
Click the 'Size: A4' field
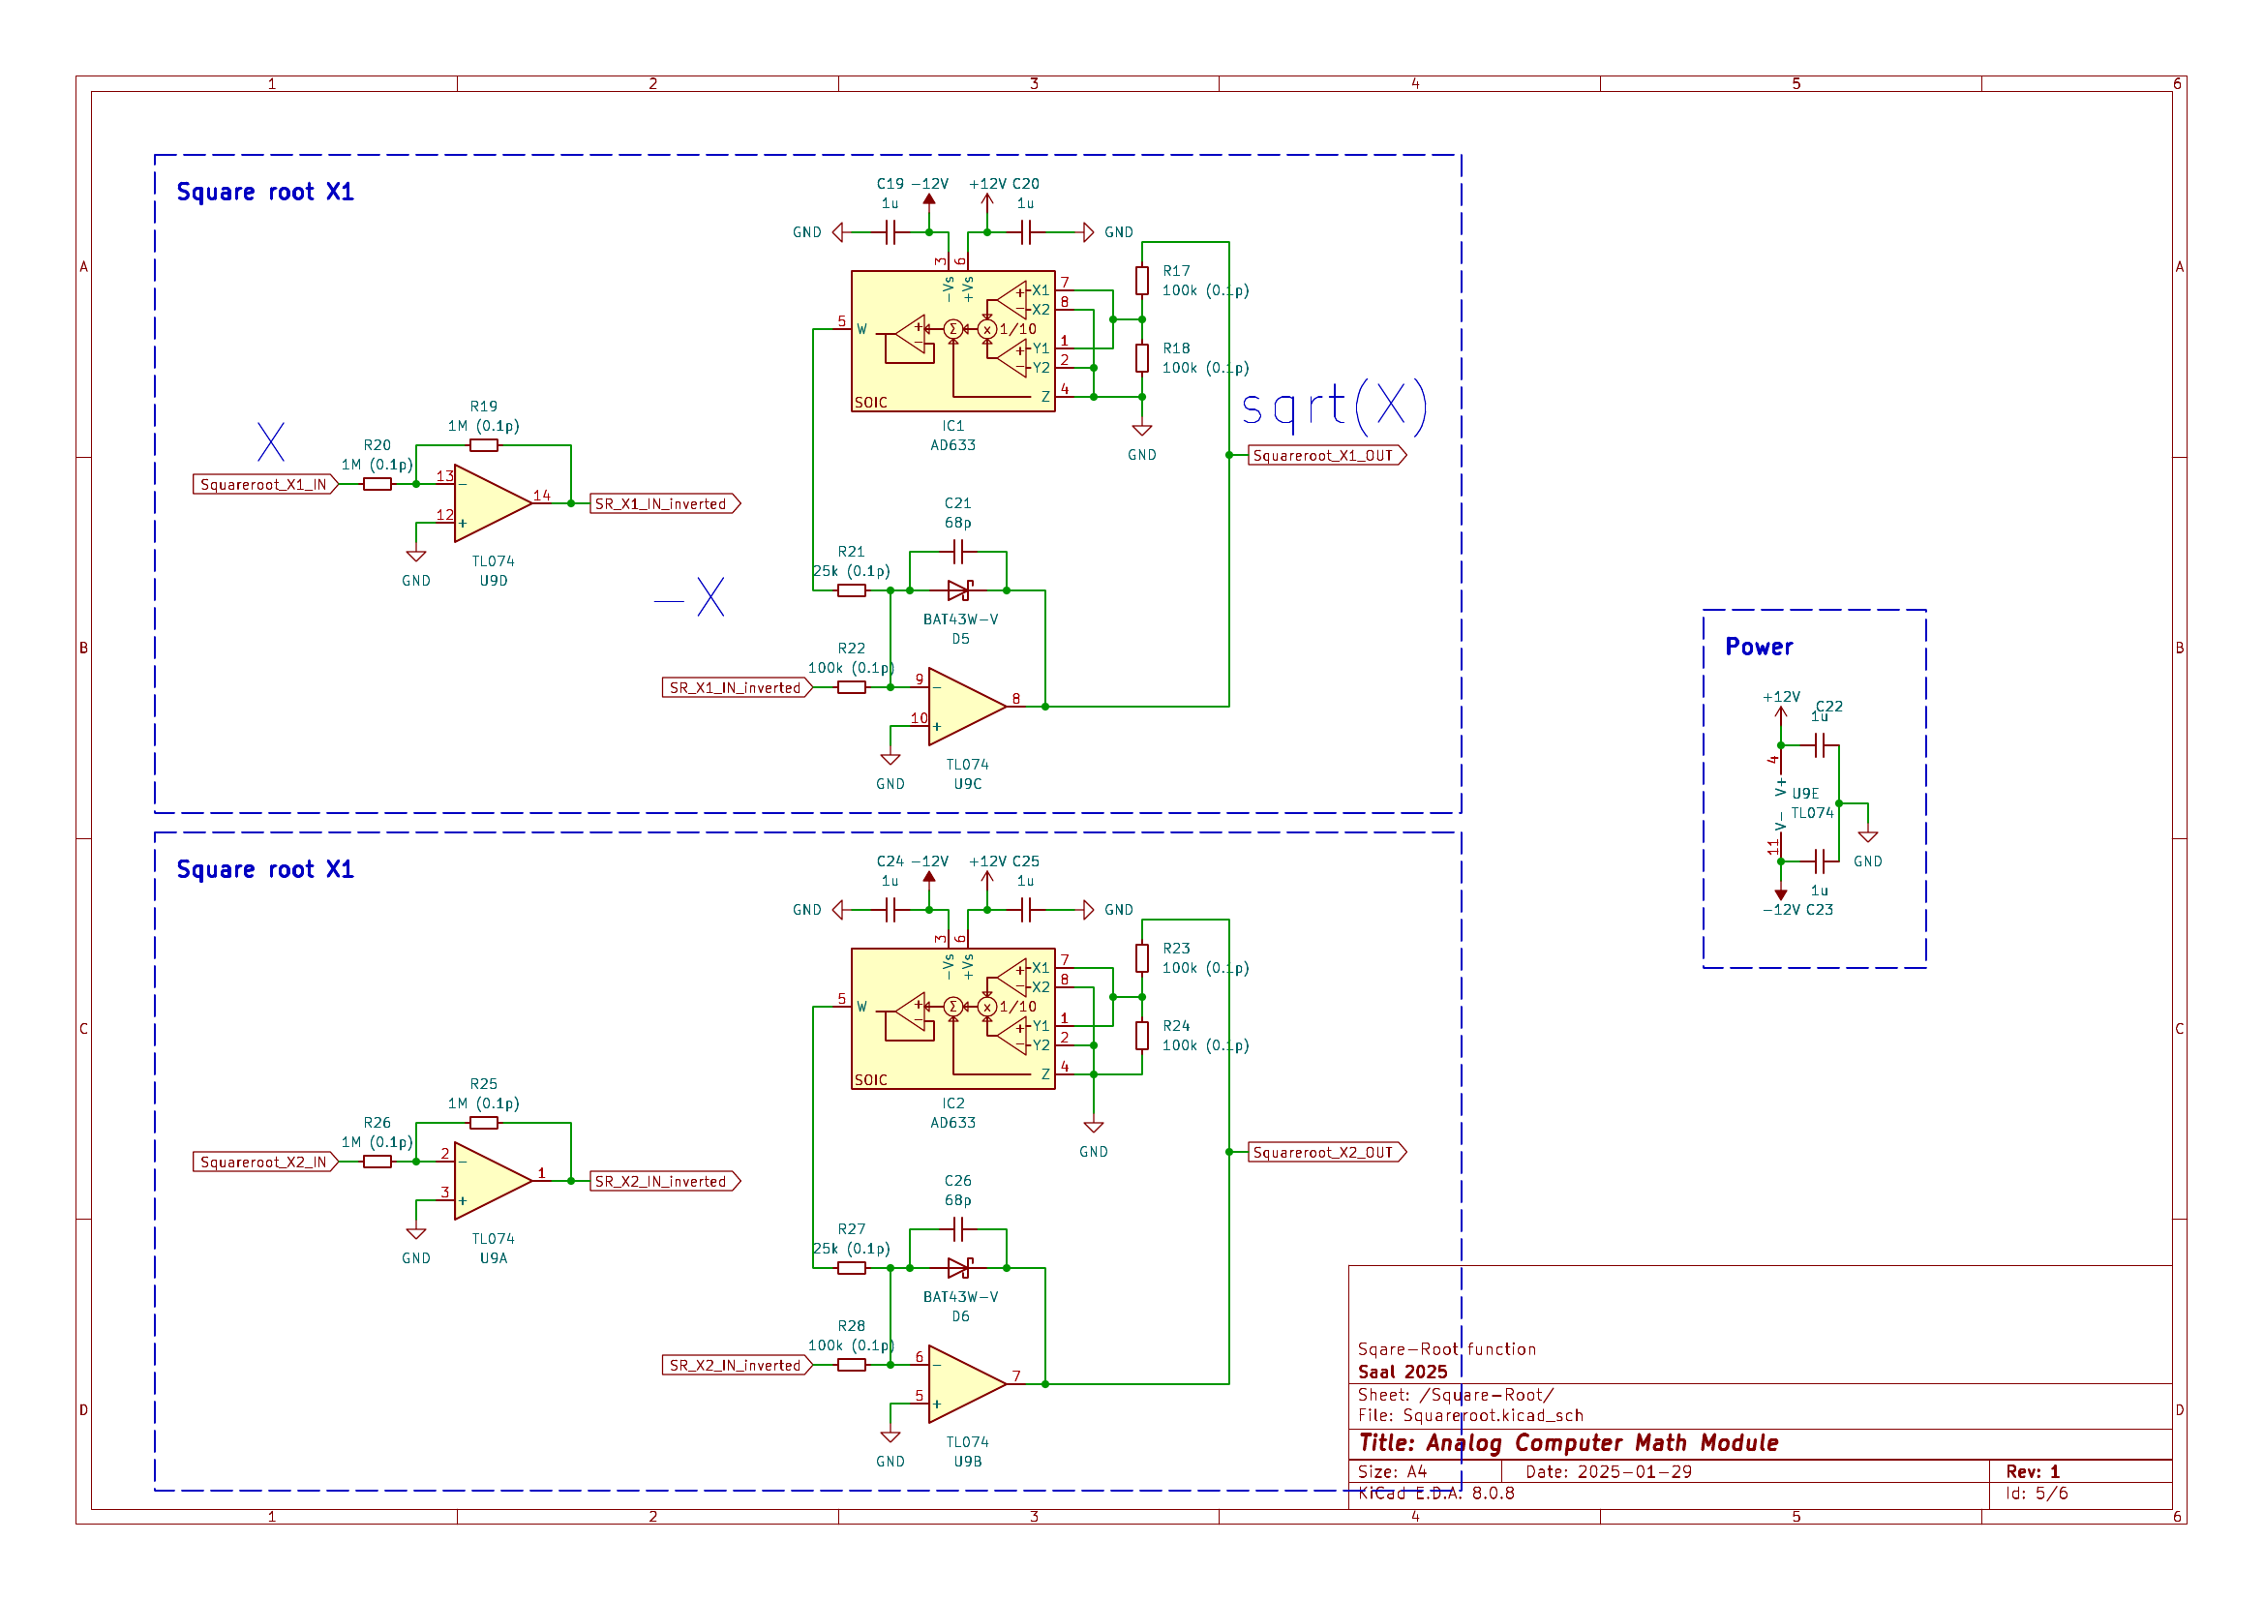click(1392, 1472)
